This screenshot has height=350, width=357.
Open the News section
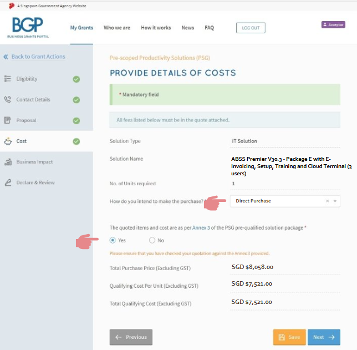point(187,28)
